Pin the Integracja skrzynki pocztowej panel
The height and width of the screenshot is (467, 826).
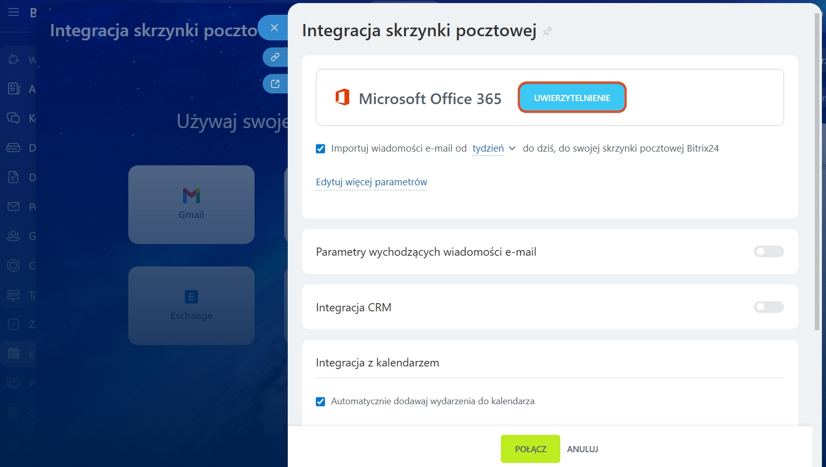tap(547, 32)
